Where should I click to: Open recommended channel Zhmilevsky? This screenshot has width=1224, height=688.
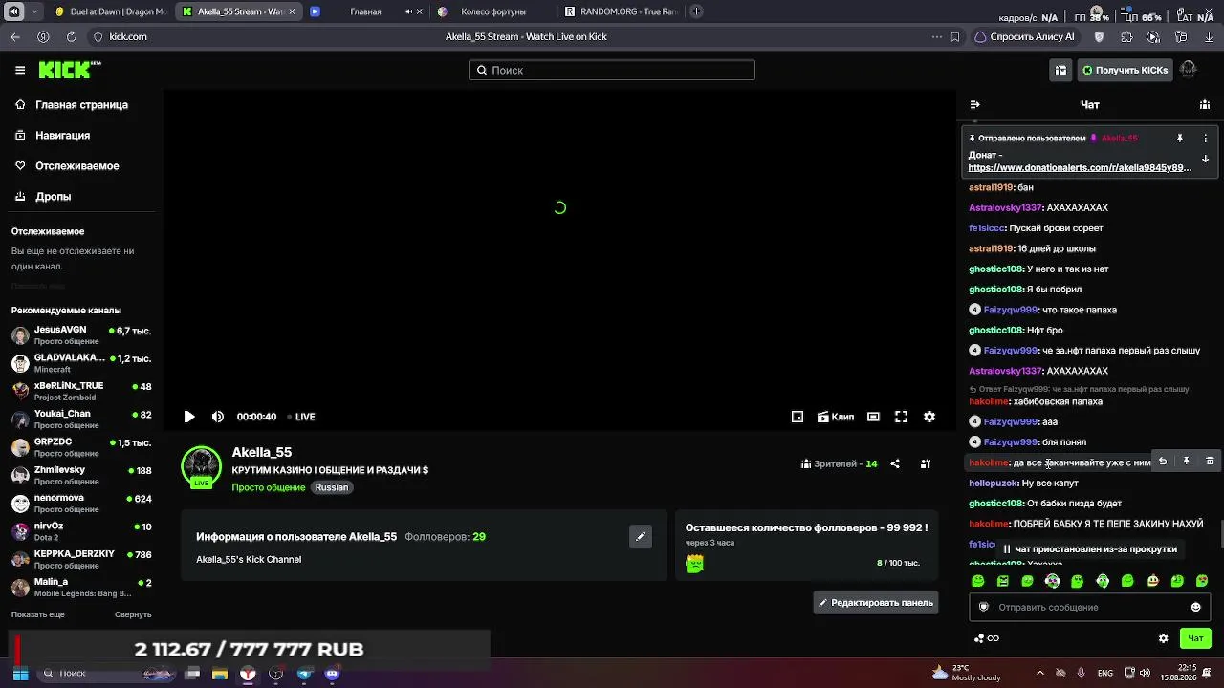point(81,475)
